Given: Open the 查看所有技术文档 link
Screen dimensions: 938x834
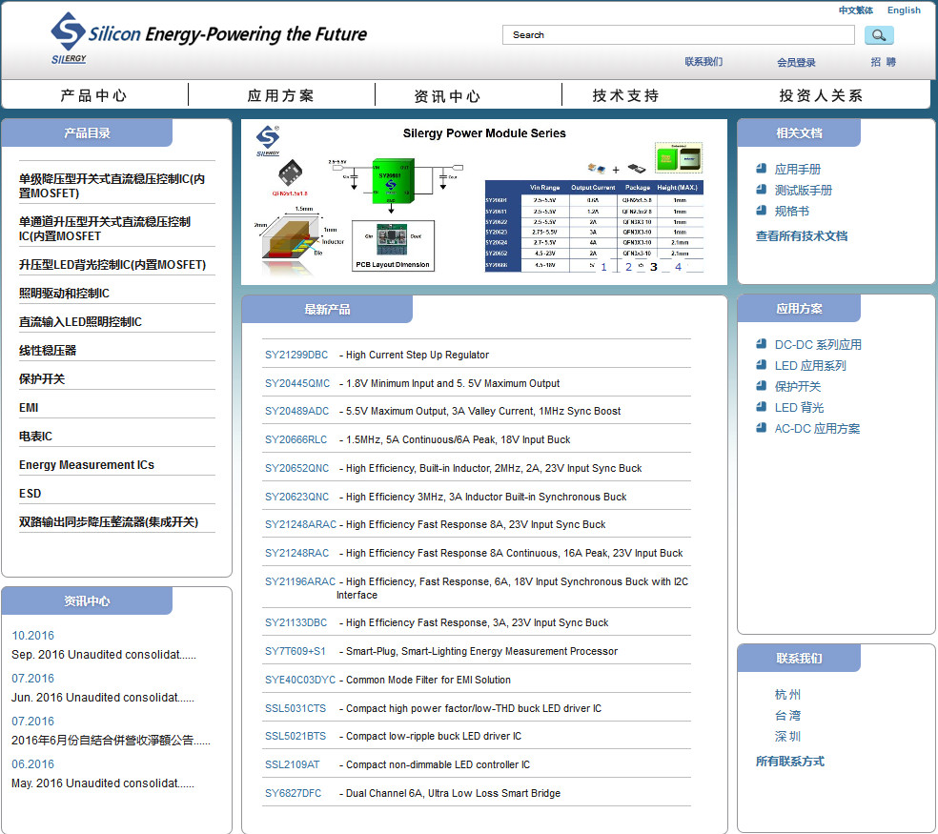Looking at the screenshot, I should point(802,235).
